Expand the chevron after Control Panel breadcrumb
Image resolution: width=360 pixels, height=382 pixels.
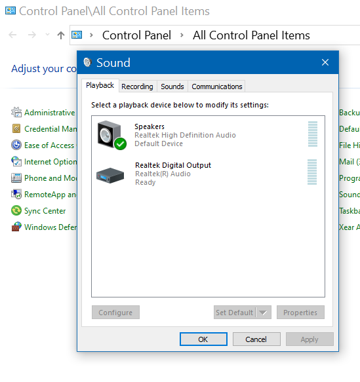click(x=182, y=35)
